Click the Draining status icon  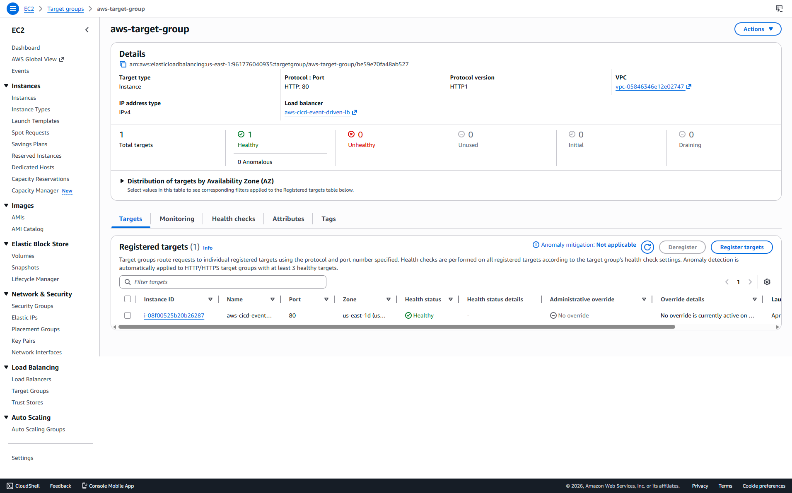click(x=682, y=134)
